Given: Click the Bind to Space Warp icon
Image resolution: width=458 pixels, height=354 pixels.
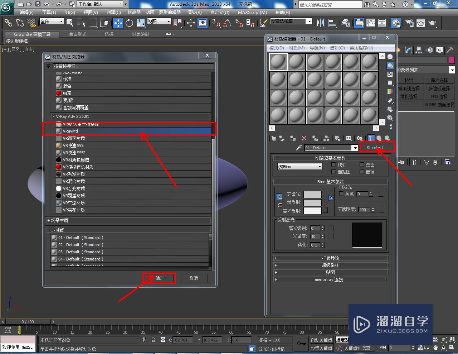Looking at the screenshot, I should click(x=32, y=23).
